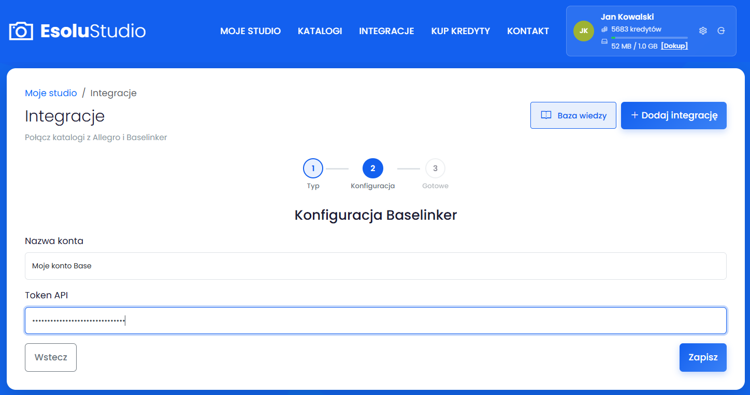Click the Nazwa konta label
This screenshot has height=395, width=750.
(54, 241)
